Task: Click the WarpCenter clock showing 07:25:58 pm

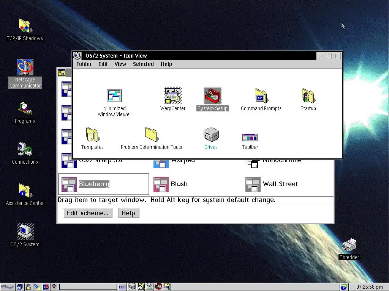Action: point(369,287)
